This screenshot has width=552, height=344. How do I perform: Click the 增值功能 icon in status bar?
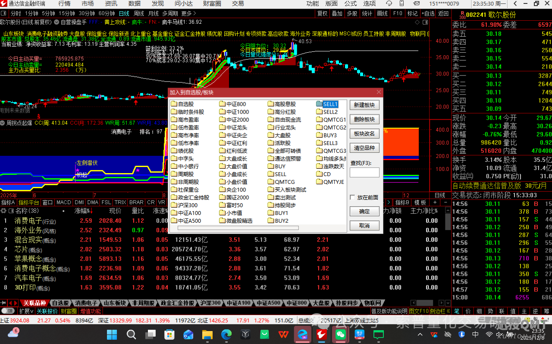(x=90, y=311)
